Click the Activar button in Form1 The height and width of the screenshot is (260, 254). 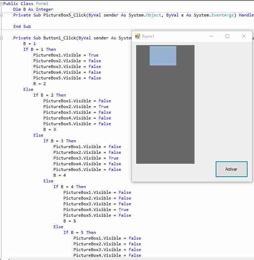[x=231, y=169]
